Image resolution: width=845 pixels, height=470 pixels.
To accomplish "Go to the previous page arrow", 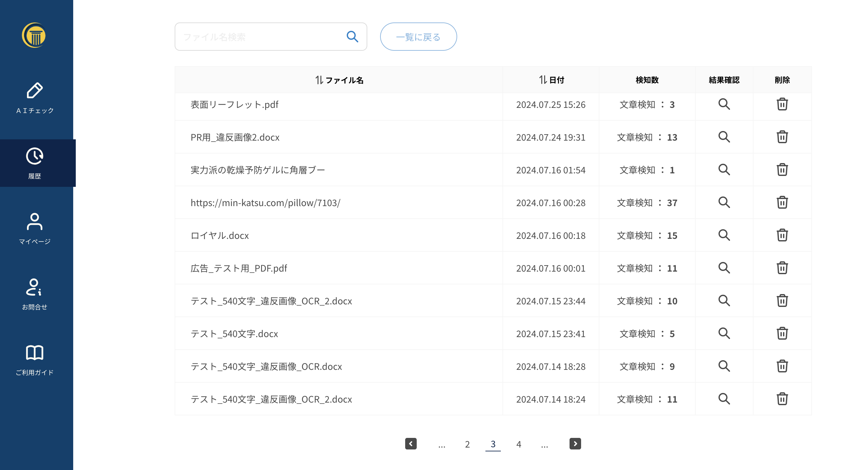I will [411, 444].
